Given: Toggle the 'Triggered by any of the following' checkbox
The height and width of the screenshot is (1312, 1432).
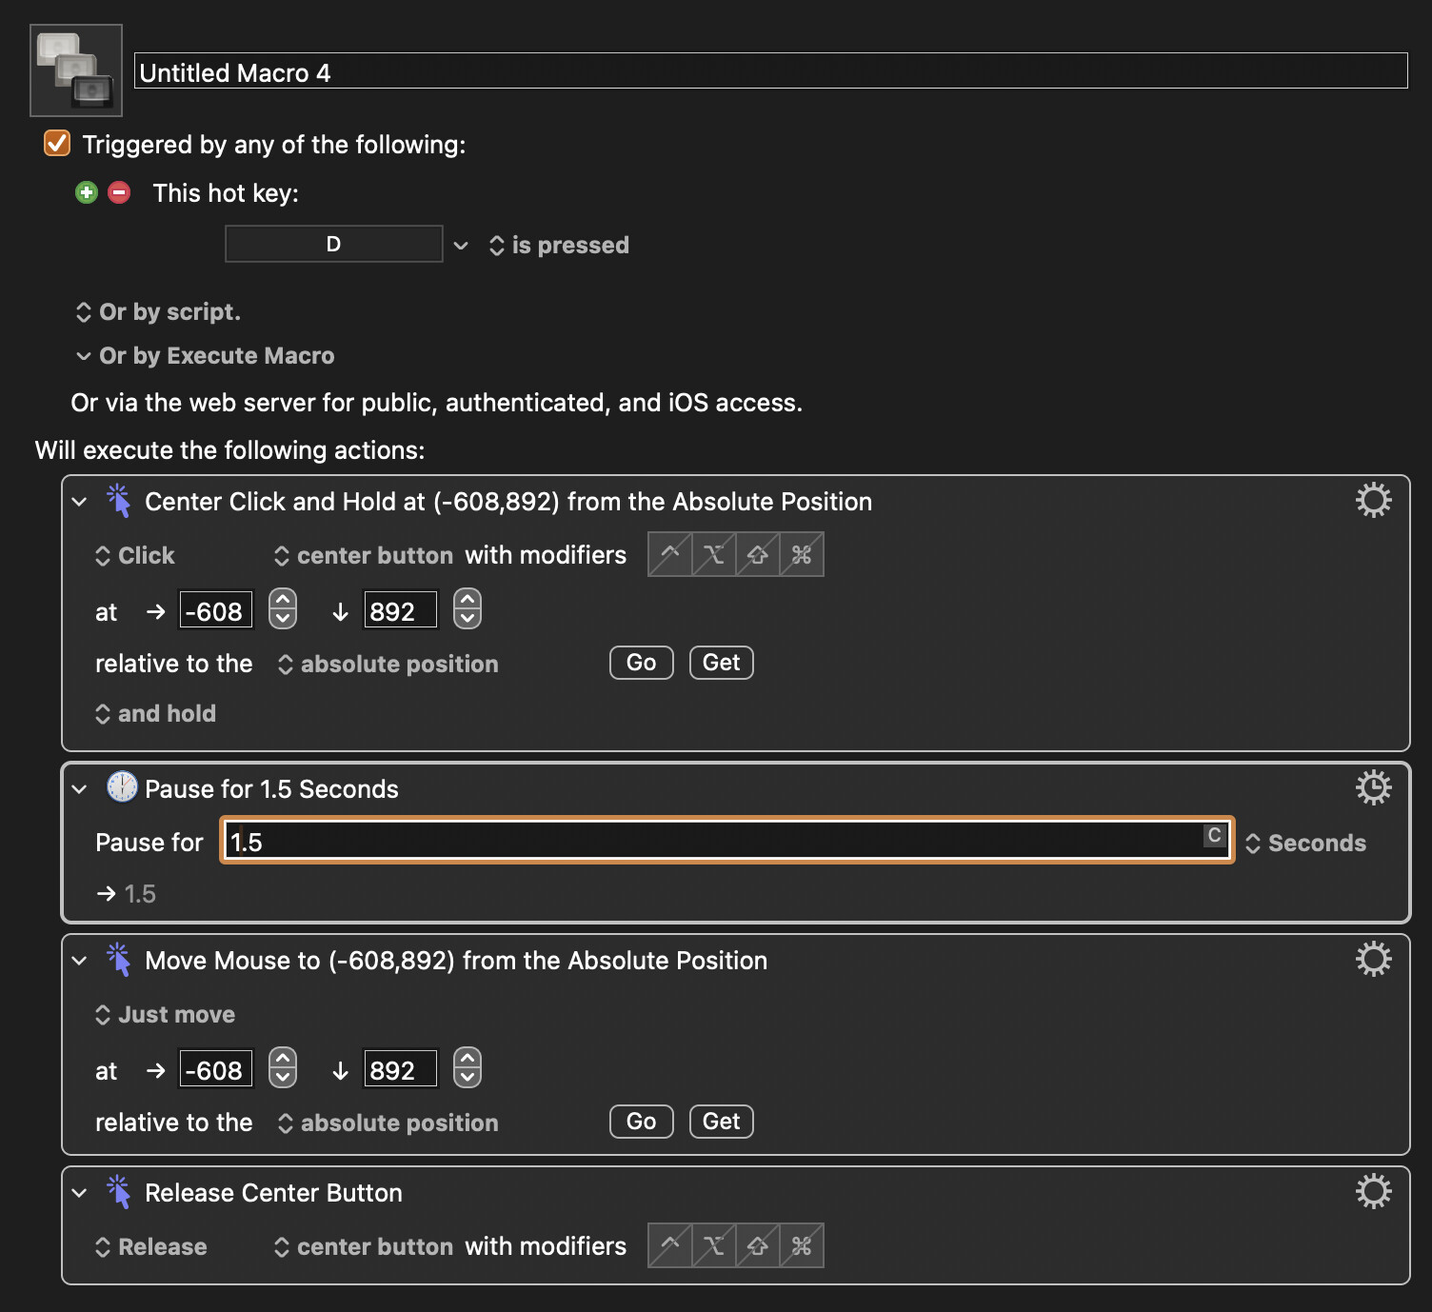Looking at the screenshot, I should [57, 144].
